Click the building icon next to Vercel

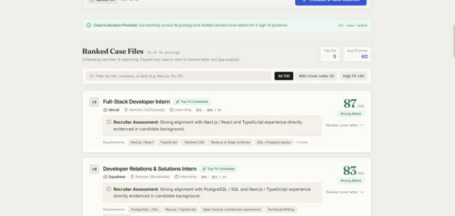pyautogui.click(x=105, y=110)
